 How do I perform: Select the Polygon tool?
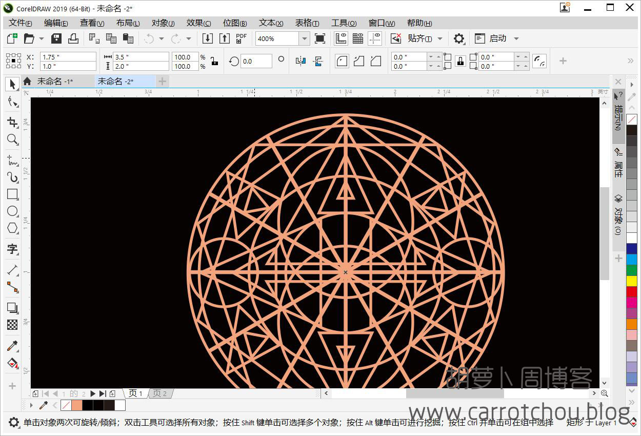click(13, 228)
